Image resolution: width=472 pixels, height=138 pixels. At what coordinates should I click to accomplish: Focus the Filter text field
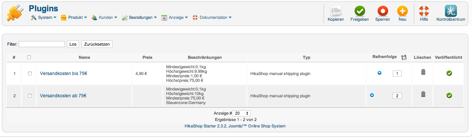point(42,44)
